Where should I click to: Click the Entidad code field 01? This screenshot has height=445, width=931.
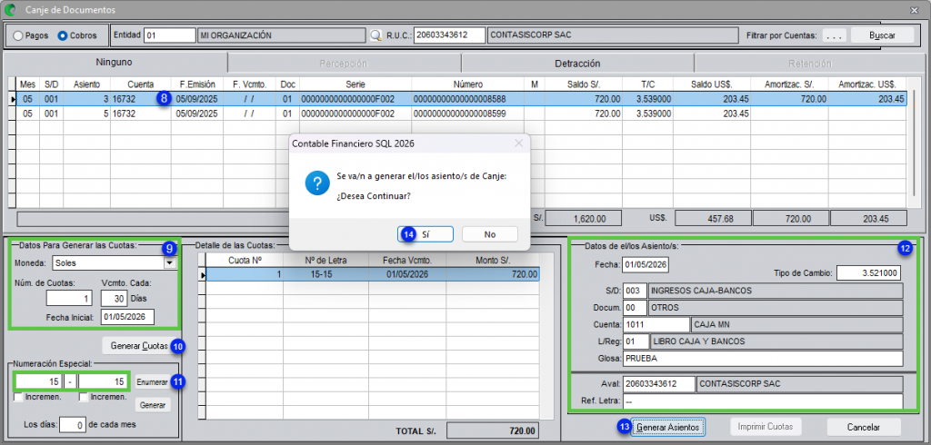[169, 35]
